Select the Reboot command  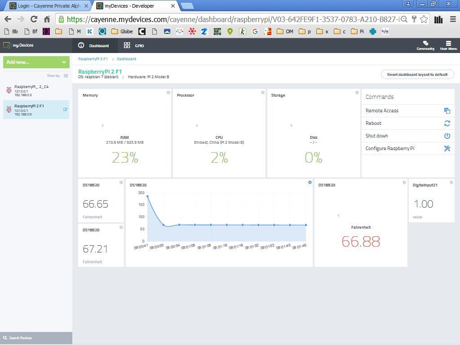408,123
